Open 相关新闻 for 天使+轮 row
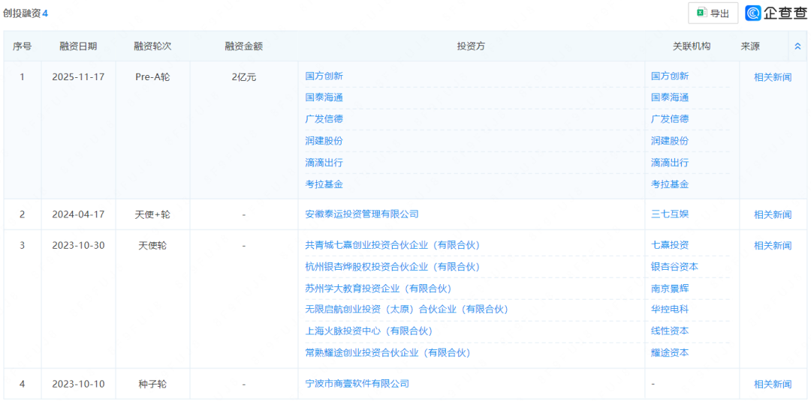This screenshot has height=401, width=811. pyautogui.click(x=773, y=214)
